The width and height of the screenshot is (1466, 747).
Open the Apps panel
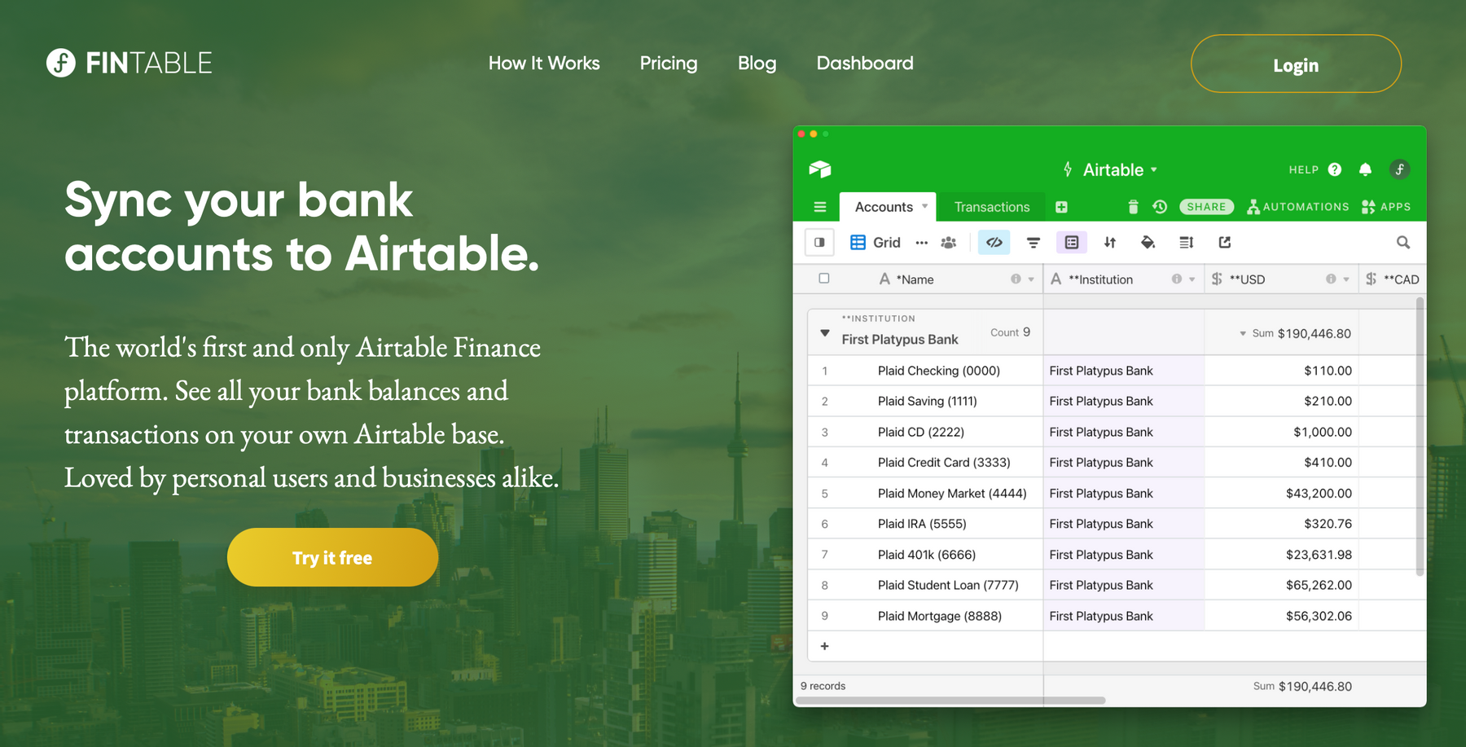pos(1387,206)
